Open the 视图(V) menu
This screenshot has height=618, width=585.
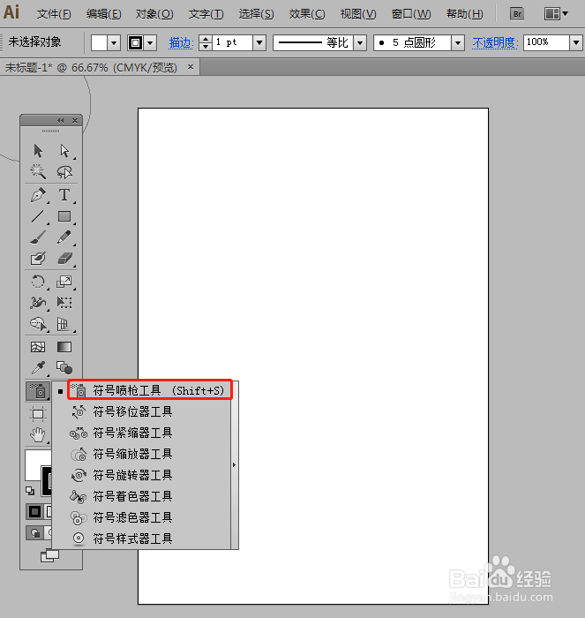[358, 14]
